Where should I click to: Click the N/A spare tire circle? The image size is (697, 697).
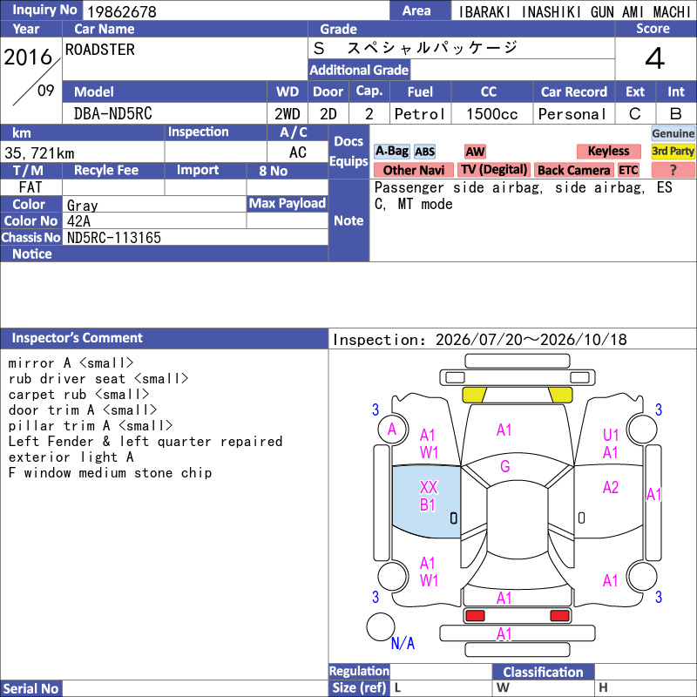click(381, 626)
